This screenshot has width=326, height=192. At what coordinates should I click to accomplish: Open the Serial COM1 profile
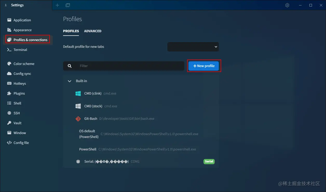(141, 161)
